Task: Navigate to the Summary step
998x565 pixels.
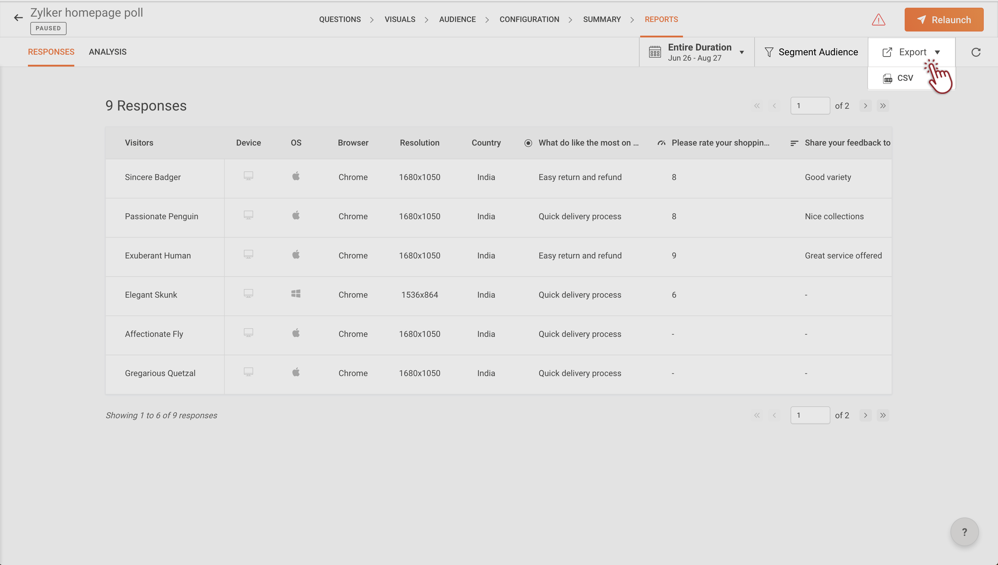Action: (x=602, y=19)
